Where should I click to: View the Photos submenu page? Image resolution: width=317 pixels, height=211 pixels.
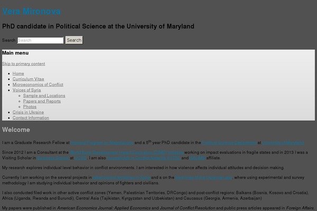coord(30,107)
